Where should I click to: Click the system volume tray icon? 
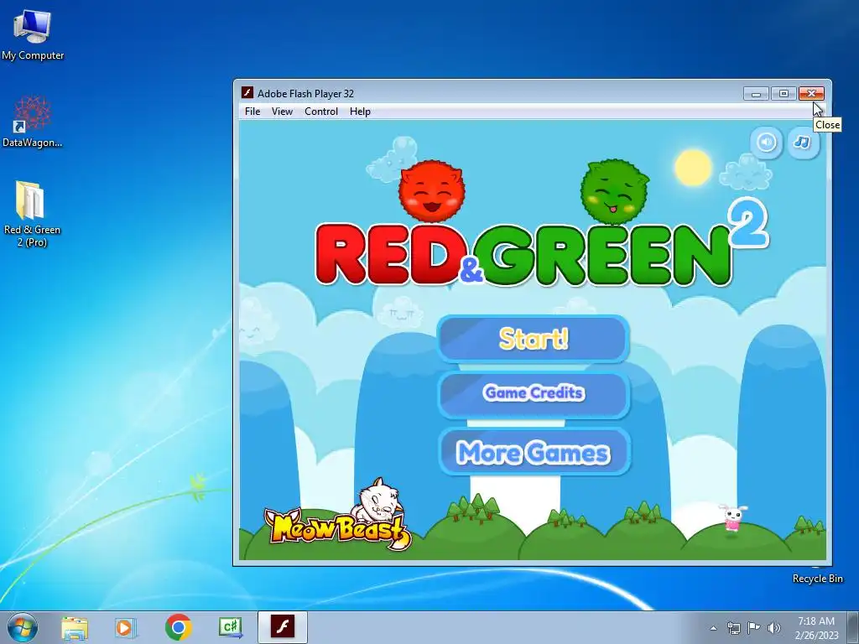pos(774,628)
